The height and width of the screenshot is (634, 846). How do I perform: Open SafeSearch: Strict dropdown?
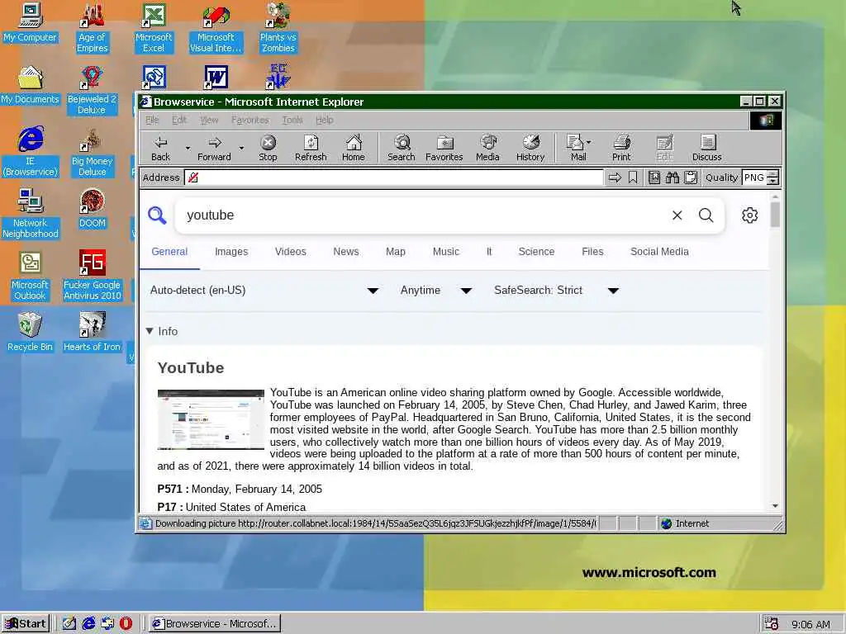(x=556, y=290)
